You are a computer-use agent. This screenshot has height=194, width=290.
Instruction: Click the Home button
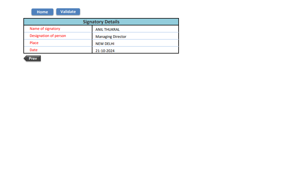point(42,12)
